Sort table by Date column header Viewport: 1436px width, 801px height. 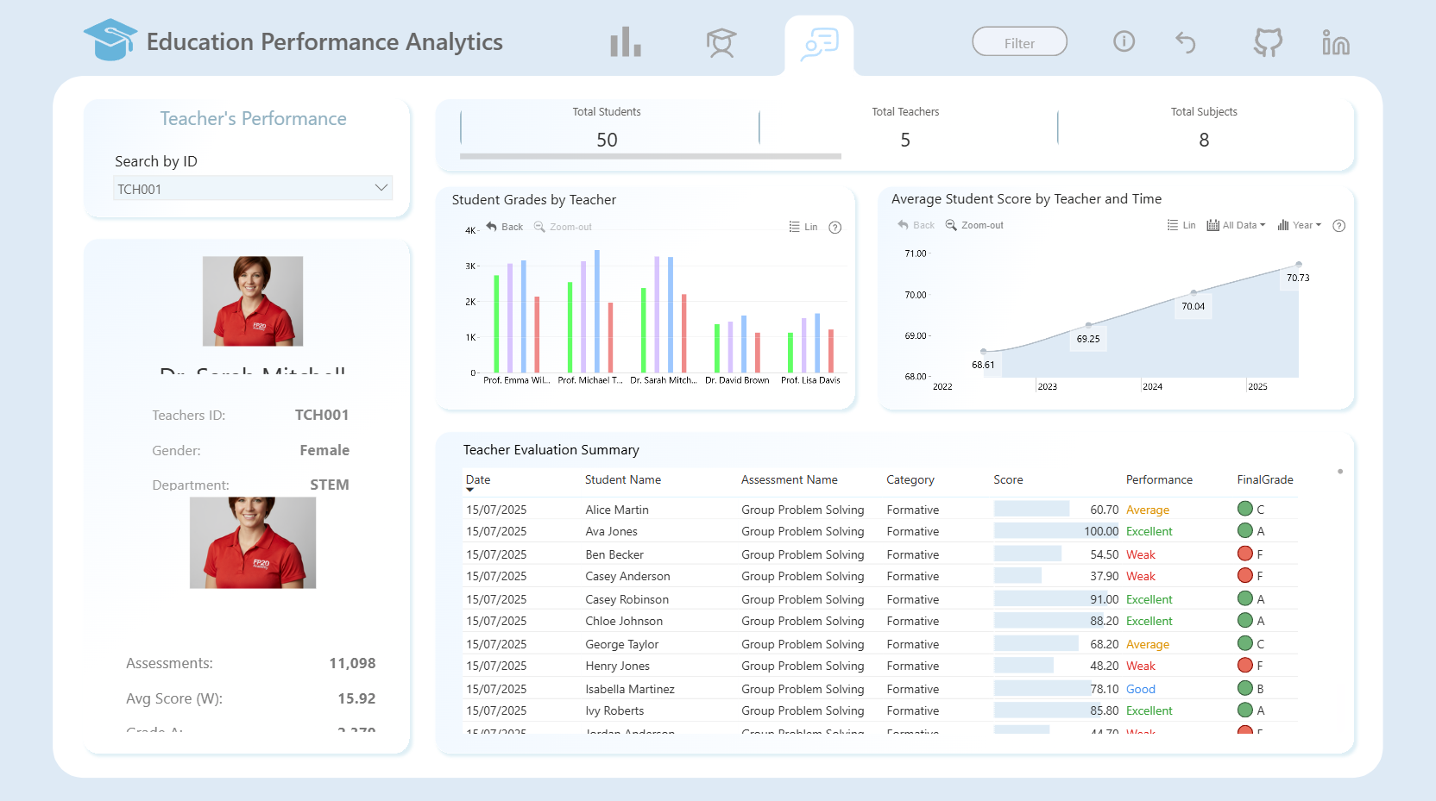[478, 480]
